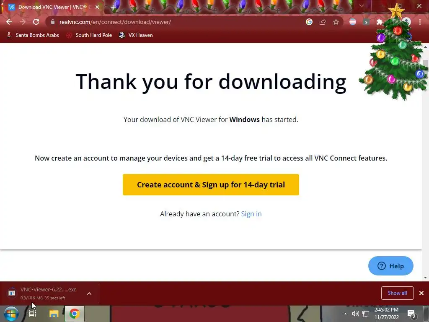Bookmark this page with the star
This screenshot has width=429, height=322.
(x=336, y=22)
